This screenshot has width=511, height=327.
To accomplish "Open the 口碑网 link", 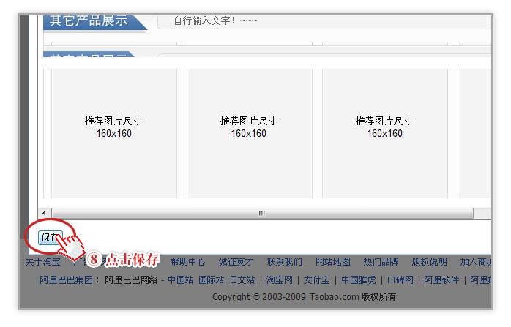I will click(400, 279).
